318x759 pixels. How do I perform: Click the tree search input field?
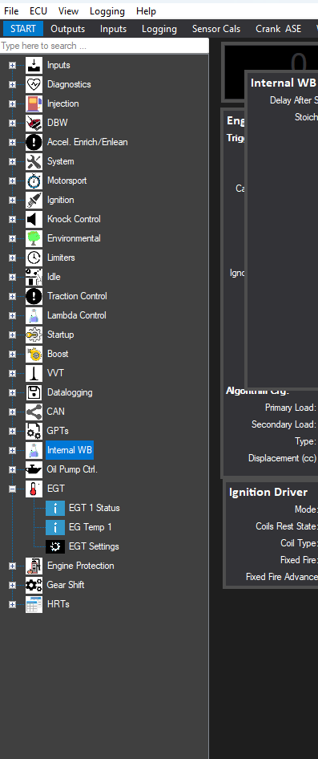click(104, 46)
